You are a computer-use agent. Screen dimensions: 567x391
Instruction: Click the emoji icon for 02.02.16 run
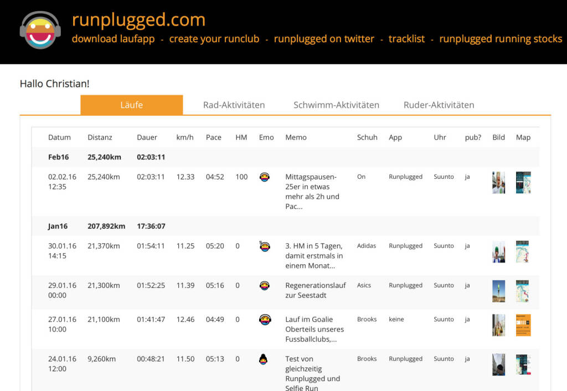click(265, 178)
